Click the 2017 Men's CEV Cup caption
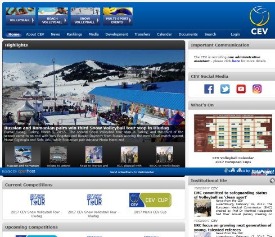 click(x=150, y=212)
